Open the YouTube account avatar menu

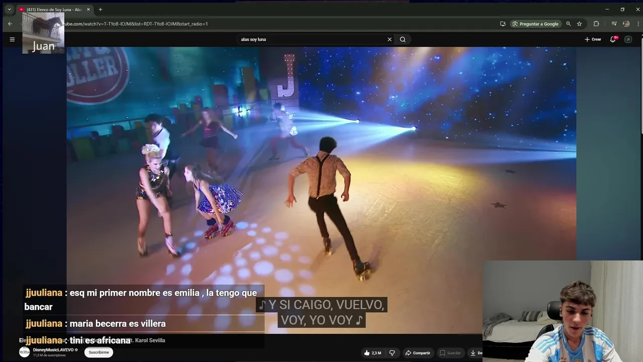click(x=628, y=39)
